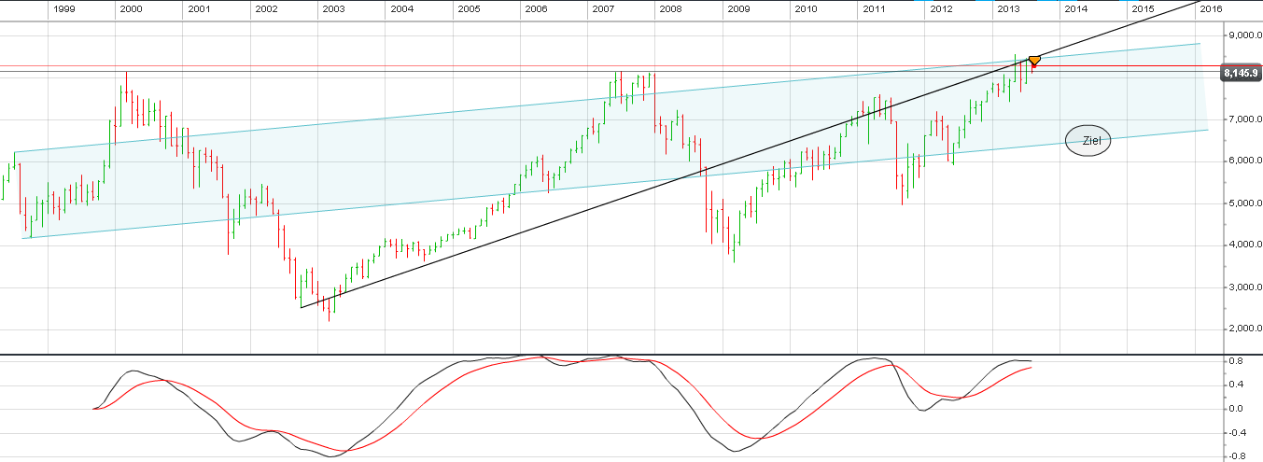Click the 2003 year label

pyautogui.click(x=334, y=8)
